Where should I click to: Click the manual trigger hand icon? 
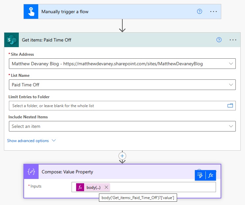[31, 12]
